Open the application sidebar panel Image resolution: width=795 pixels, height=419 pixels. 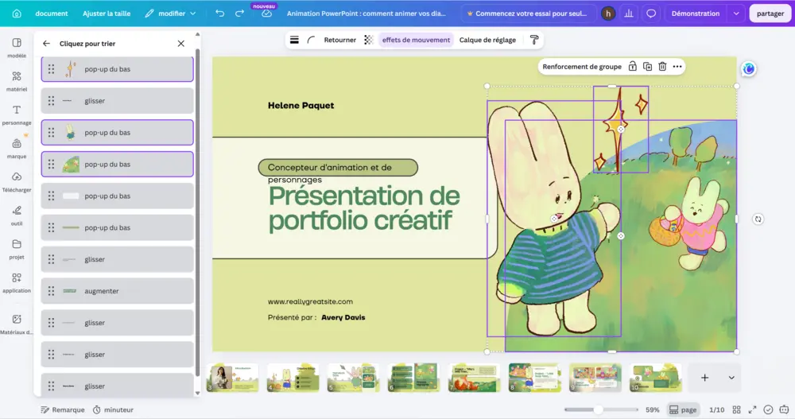point(17,282)
